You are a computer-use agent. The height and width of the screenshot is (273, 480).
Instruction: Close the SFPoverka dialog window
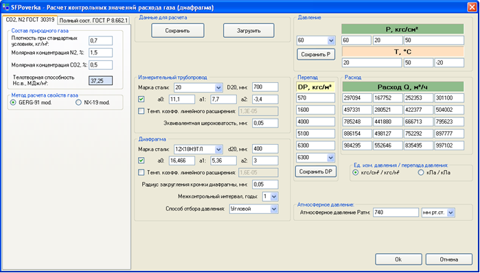472,7
